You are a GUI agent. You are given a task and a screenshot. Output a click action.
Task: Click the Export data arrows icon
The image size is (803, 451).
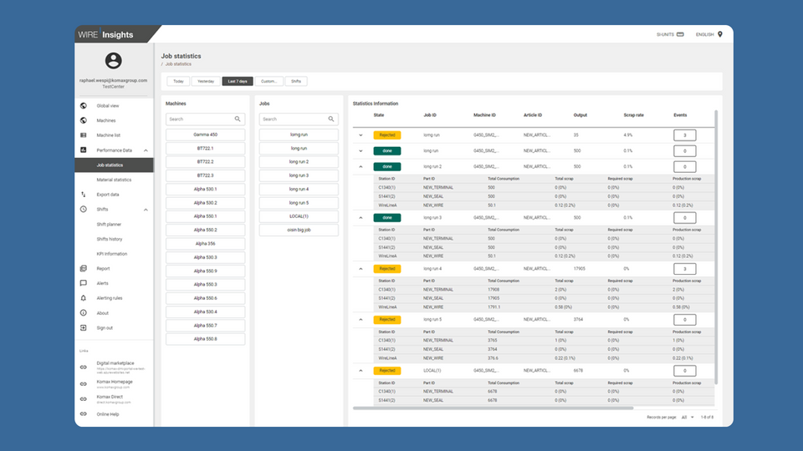[x=84, y=195]
